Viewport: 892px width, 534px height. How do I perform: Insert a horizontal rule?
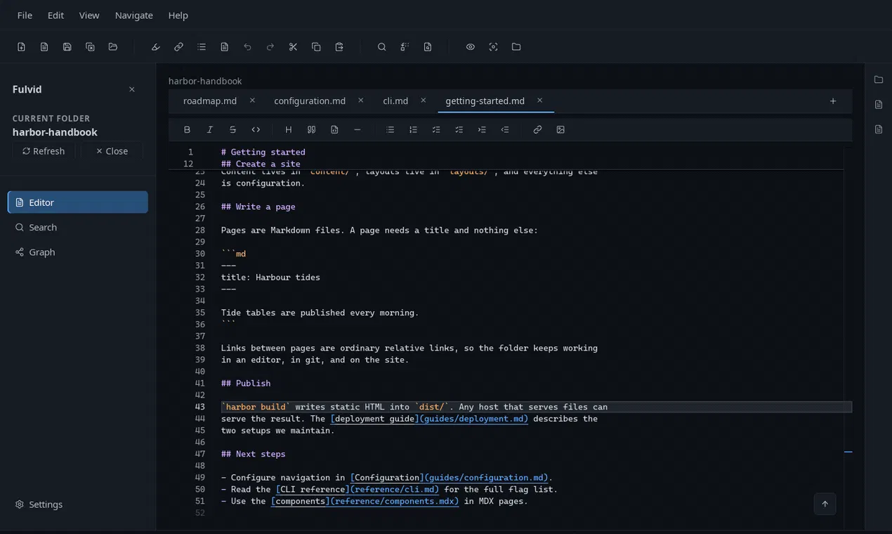[x=357, y=130]
